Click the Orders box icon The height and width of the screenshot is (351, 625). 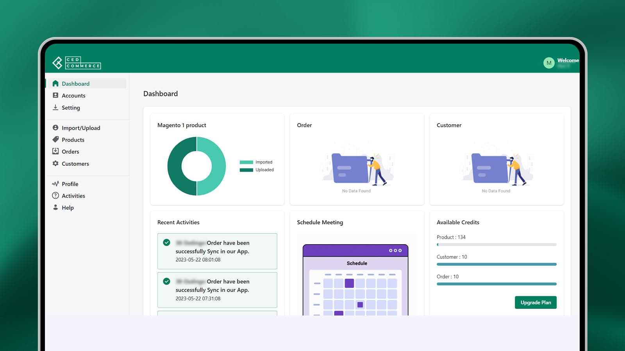(56, 151)
